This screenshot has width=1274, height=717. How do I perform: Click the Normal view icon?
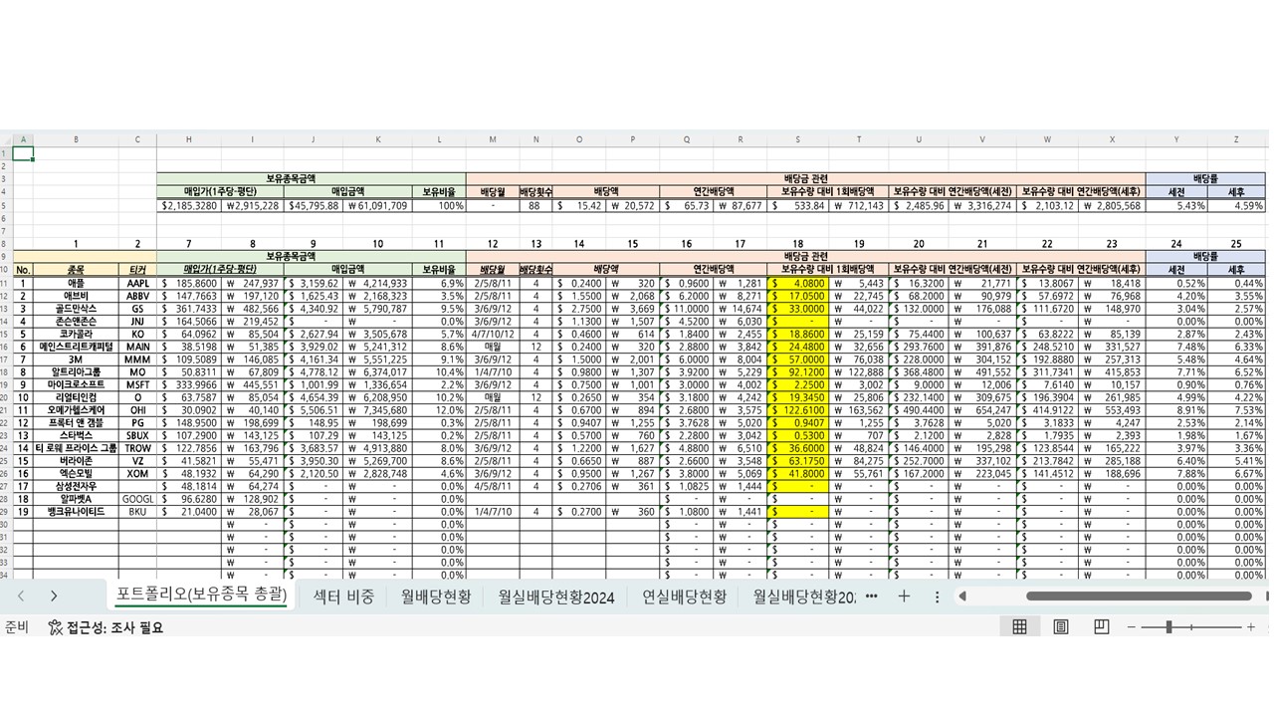1019,627
